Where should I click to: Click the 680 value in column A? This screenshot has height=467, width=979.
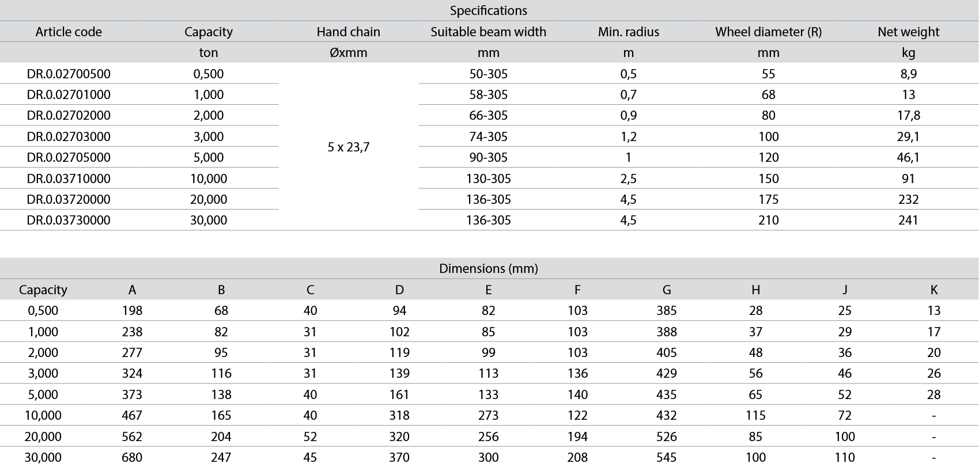tap(132, 457)
